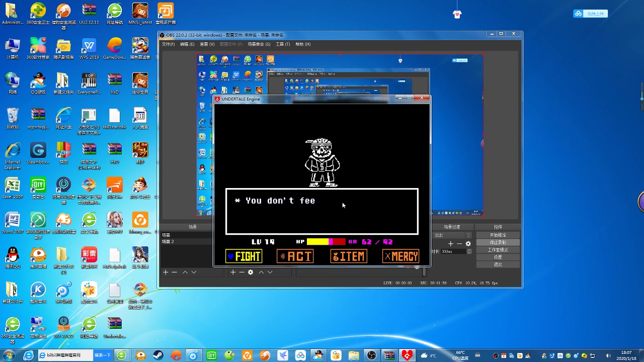
Task: Move scene down with down arrow
Action: pos(194,272)
